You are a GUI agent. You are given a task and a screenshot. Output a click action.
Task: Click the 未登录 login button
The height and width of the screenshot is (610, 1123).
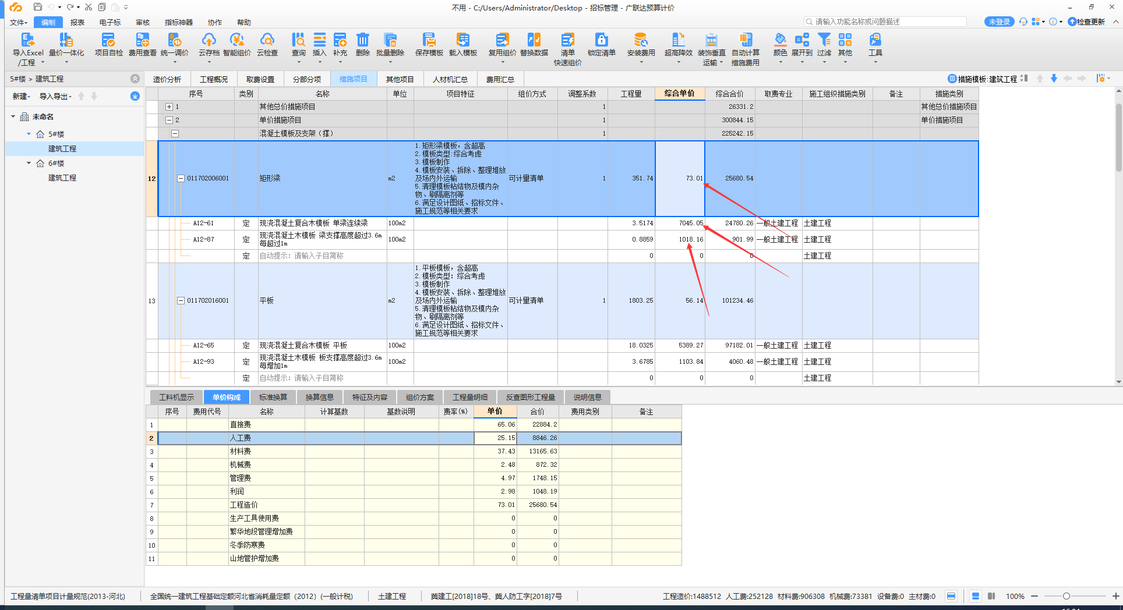tap(1000, 22)
